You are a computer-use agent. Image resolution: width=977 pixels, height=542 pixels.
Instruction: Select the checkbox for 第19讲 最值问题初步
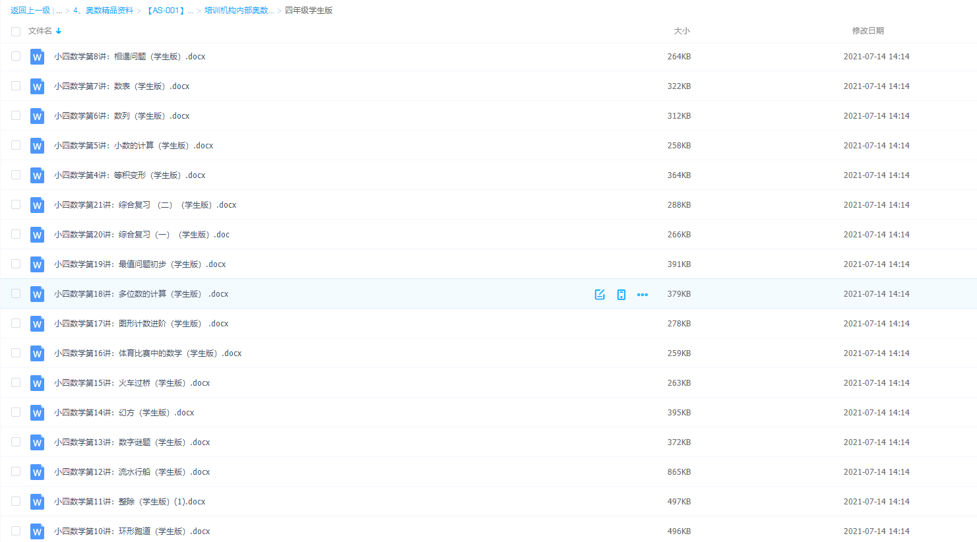click(16, 264)
